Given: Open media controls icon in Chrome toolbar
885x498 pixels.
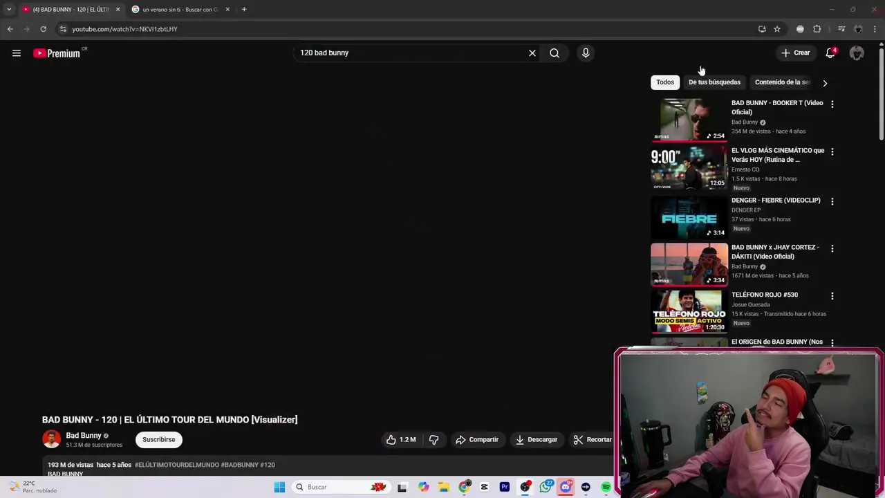Looking at the screenshot, I should coord(841,29).
